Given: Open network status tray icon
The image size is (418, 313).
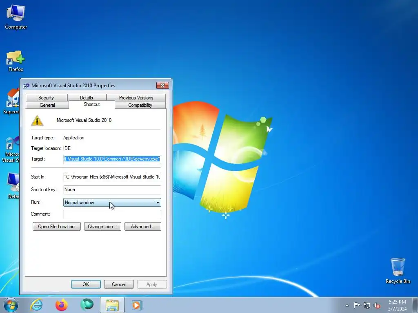Looking at the screenshot, I should coord(367,305).
